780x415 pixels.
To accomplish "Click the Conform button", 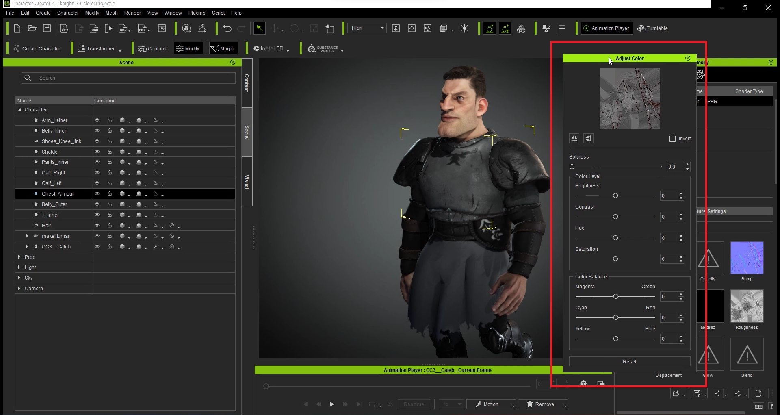I will pyautogui.click(x=153, y=48).
